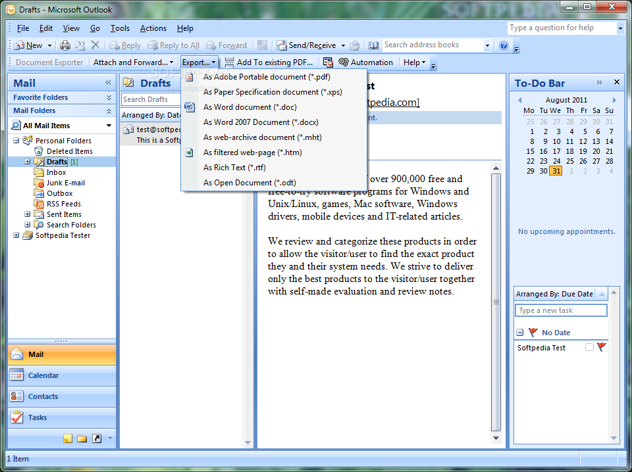
Task: Open the Send/Receive dropdown arrow
Action: pyautogui.click(x=343, y=46)
